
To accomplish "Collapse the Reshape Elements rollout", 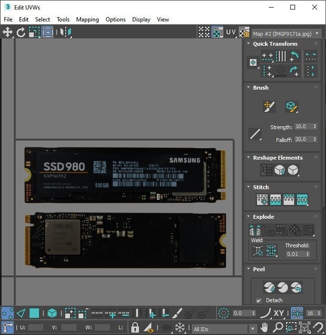I will [248, 157].
